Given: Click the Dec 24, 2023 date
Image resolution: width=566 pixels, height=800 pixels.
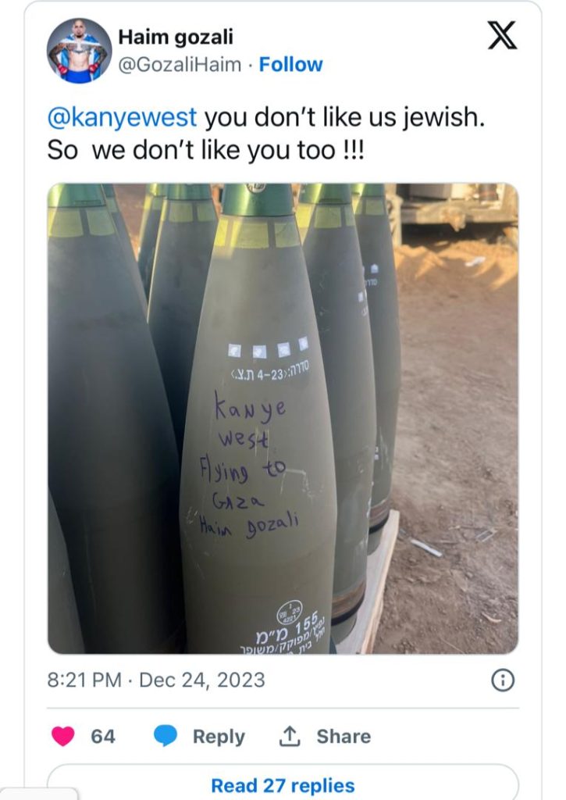Looking at the screenshot, I should (202, 680).
